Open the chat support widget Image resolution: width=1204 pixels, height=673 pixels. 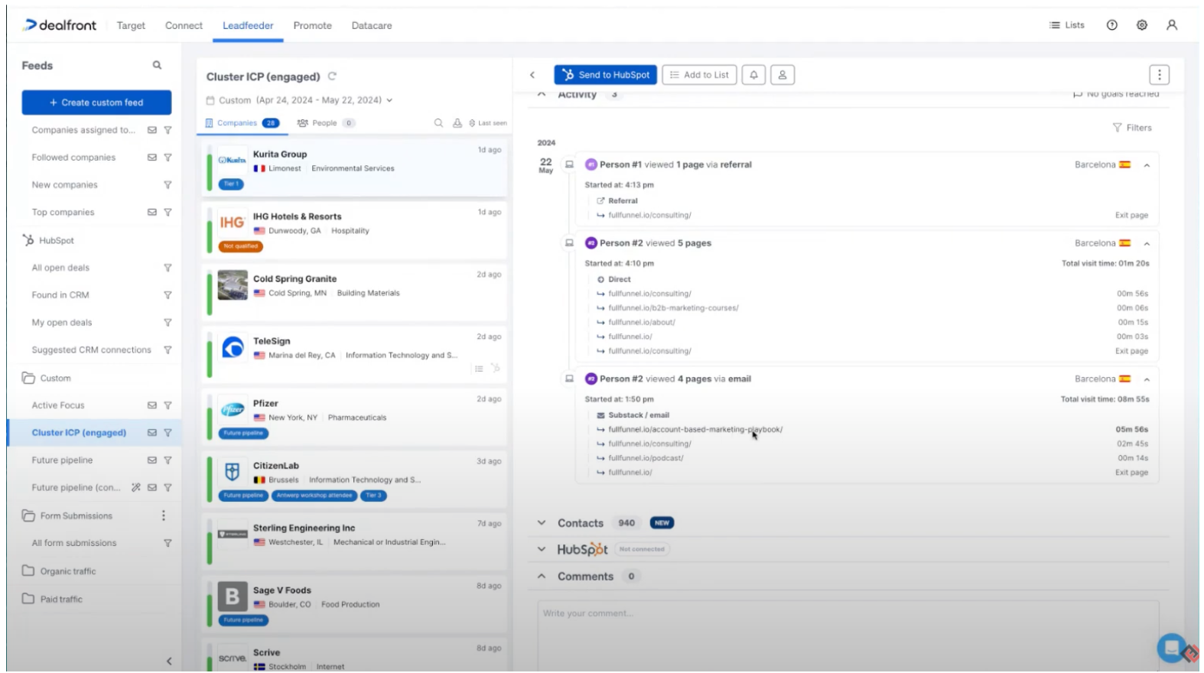click(x=1172, y=648)
